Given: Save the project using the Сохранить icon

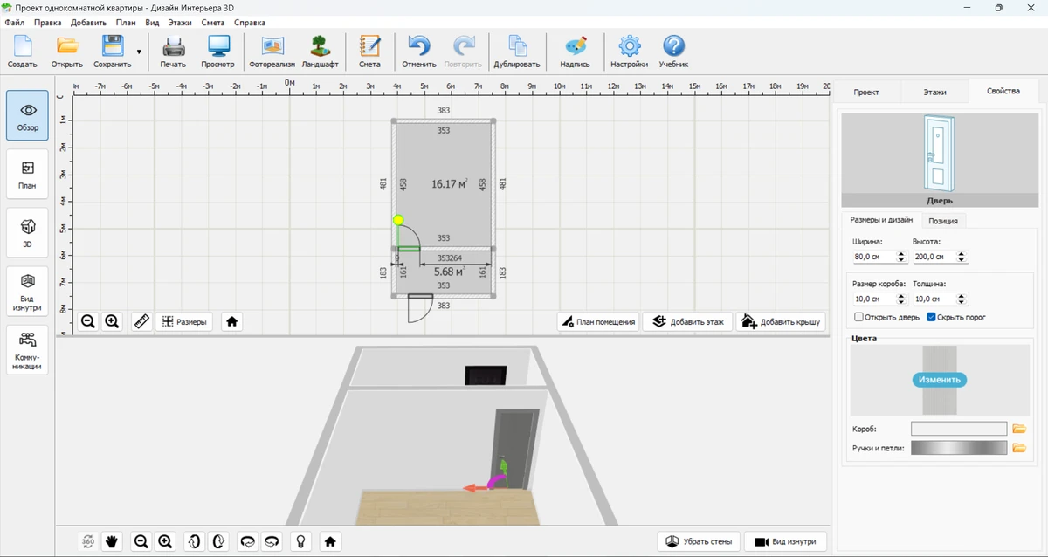Looking at the screenshot, I should tap(113, 52).
